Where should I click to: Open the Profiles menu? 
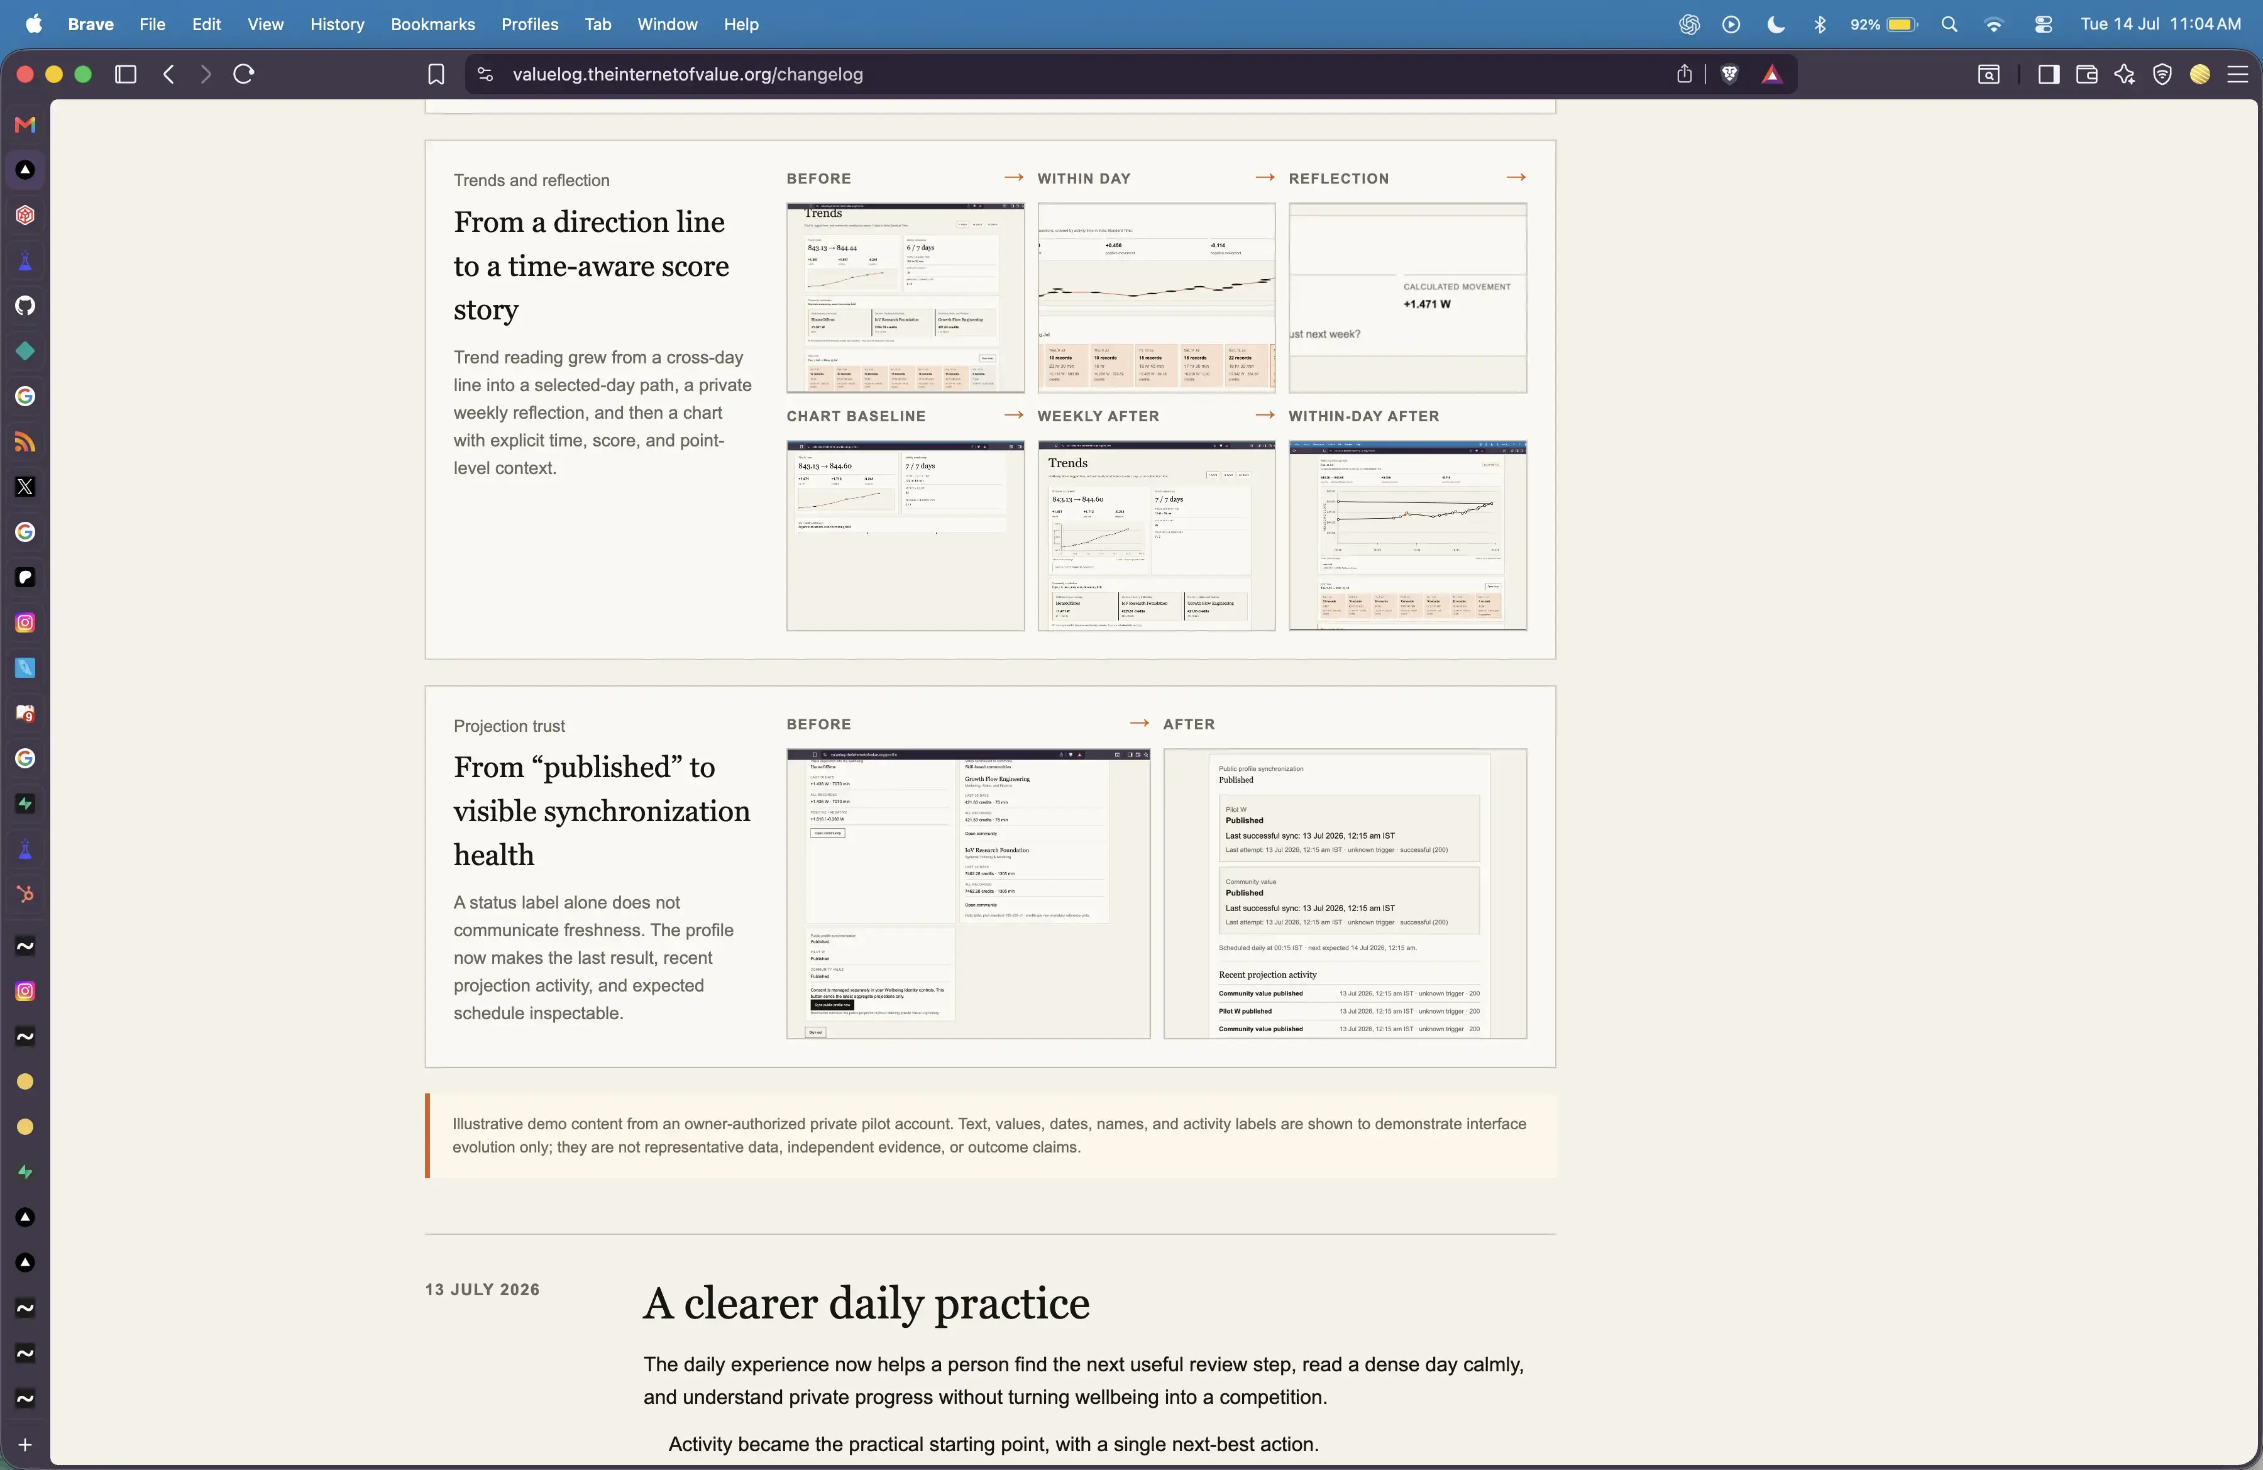530,25
